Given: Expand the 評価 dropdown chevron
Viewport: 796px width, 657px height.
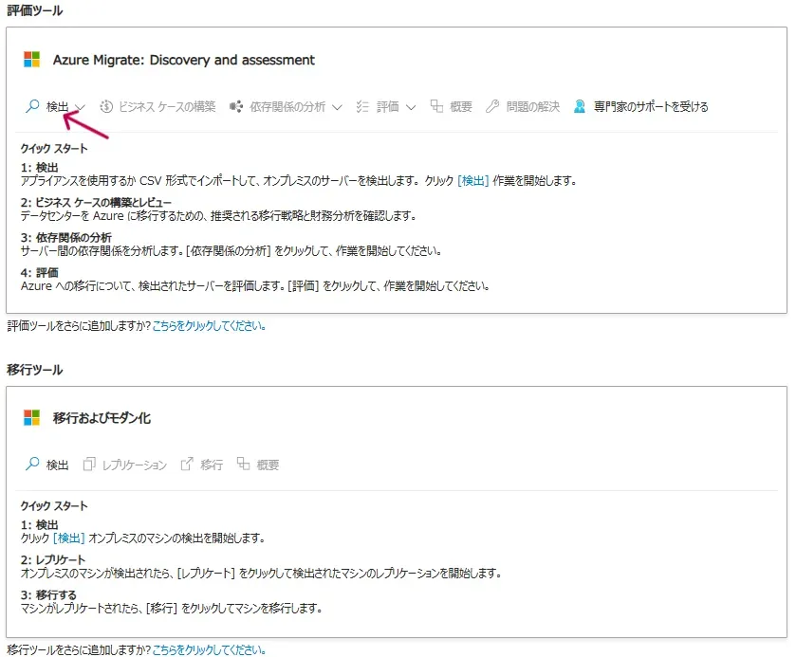Looking at the screenshot, I should [411, 107].
